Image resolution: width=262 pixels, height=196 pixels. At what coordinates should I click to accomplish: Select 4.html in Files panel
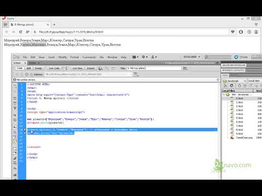(239, 114)
